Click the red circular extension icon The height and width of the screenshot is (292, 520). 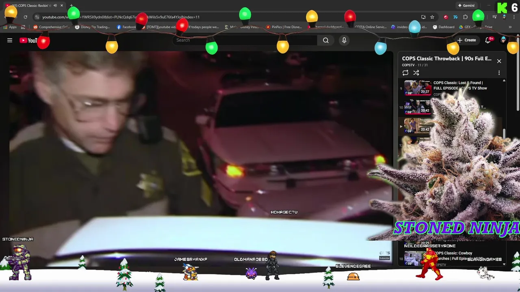446,17
